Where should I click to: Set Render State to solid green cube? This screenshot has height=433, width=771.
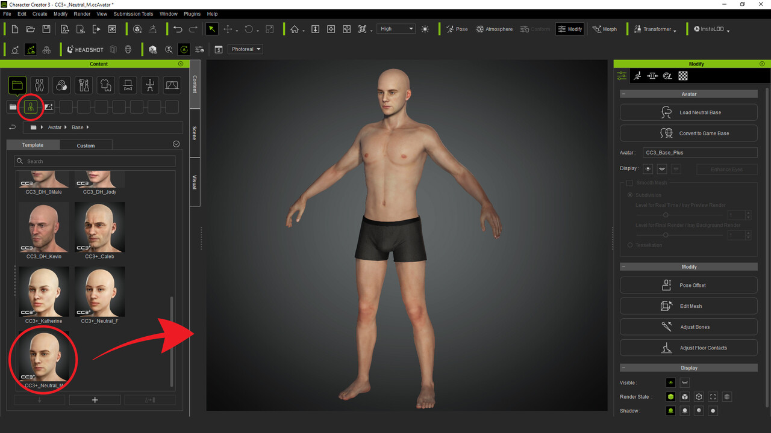coord(670,397)
